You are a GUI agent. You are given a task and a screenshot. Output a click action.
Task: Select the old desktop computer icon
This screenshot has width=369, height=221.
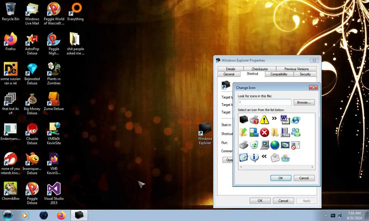[x=264, y=145]
